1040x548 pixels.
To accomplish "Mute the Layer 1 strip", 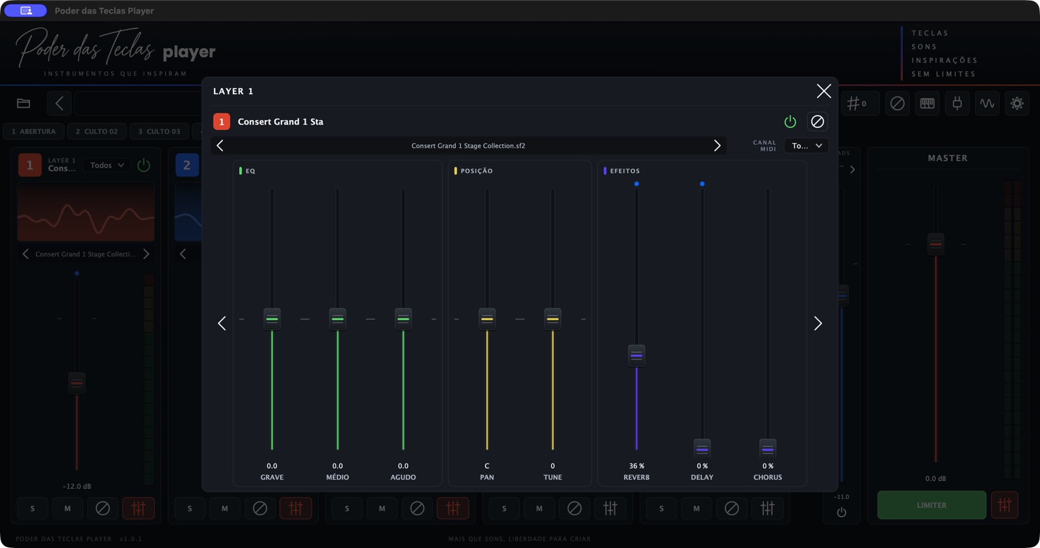I will [68, 508].
